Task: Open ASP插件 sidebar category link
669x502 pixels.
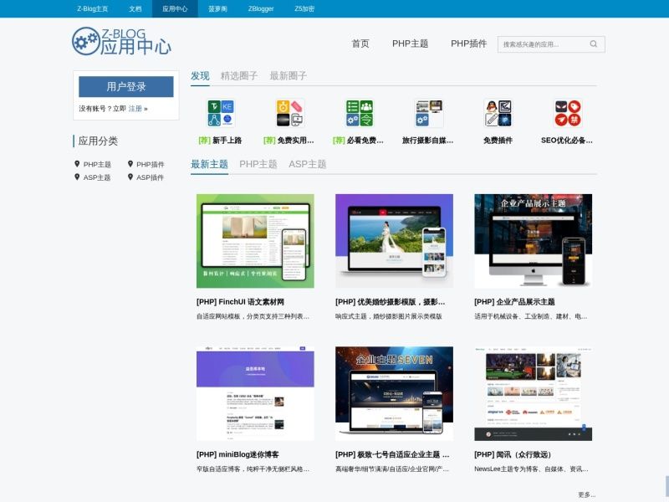Action: point(151,177)
